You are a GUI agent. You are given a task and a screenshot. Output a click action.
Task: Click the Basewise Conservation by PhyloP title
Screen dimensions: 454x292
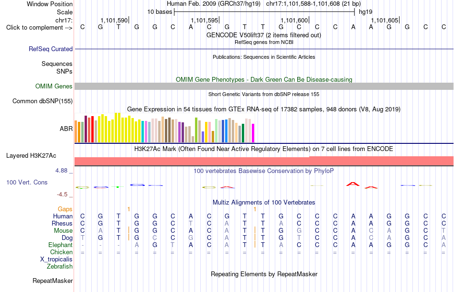click(264, 171)
